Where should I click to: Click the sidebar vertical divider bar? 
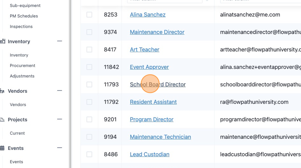tap(70, 84)
